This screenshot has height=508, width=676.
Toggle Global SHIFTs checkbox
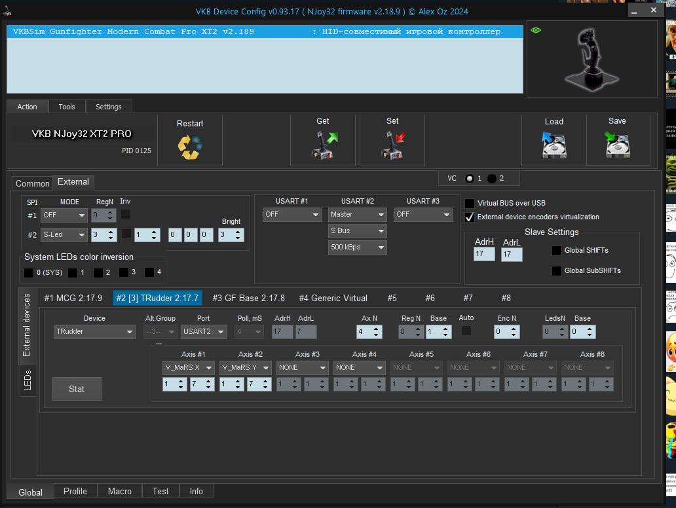point(557,250)
